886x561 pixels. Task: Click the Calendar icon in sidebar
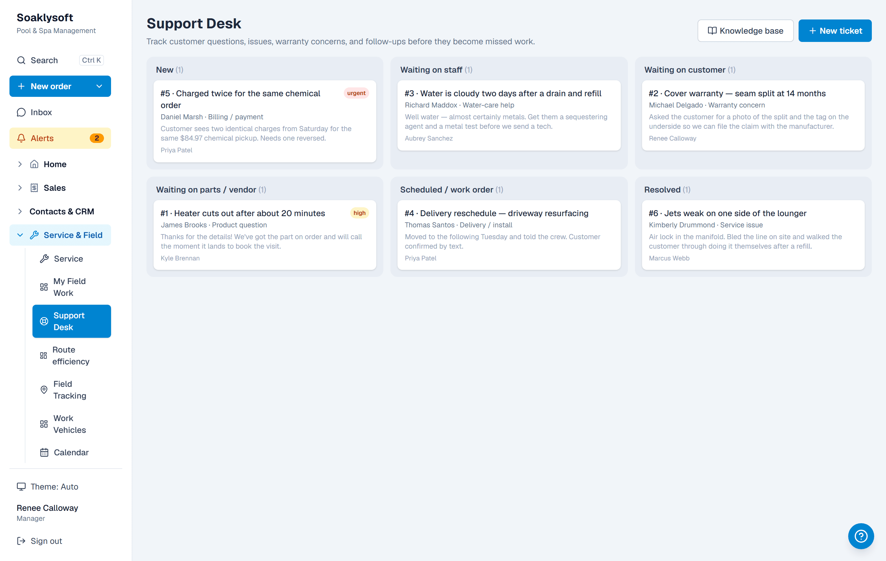tap(44, 452)
